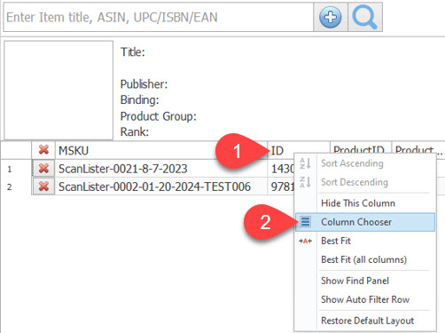The height and width of the screenshot is (333, 445).
Task: Click row number 1 indicator
Action: click(x=10, y=170)
